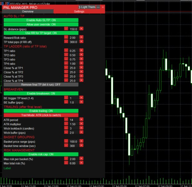Increase Close % at TP2

pyautogui.click(x=81, y=72)
